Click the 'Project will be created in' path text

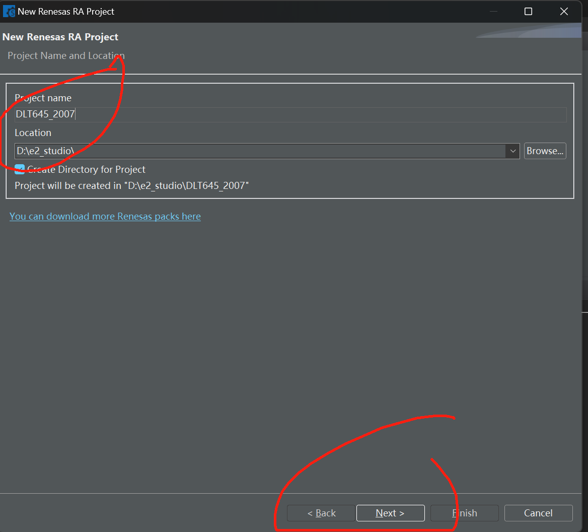[131, 186]
